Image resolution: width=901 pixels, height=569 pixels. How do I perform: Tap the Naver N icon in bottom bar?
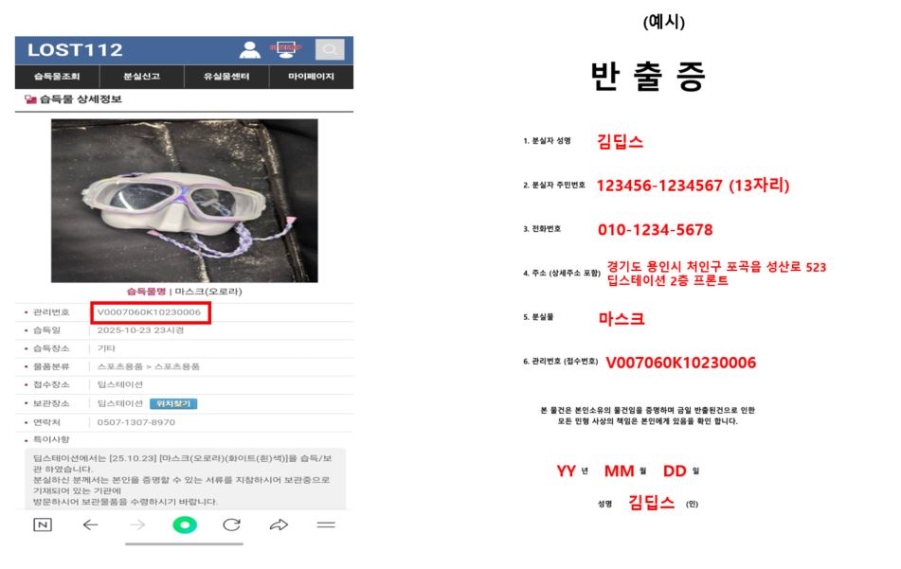[x=43, y=525]
